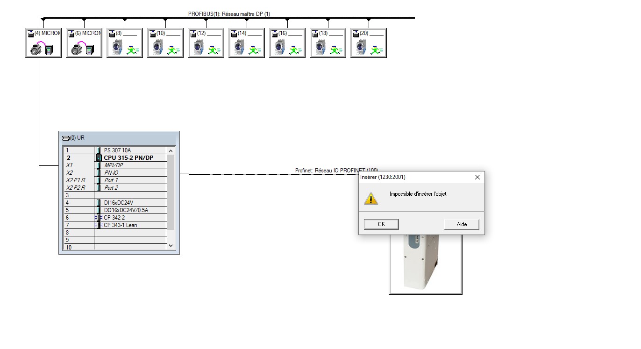Click the warning icon in the Insérer dialog
Screen dimensions: 641x349
pyautogui.click(x=371, y=198)
